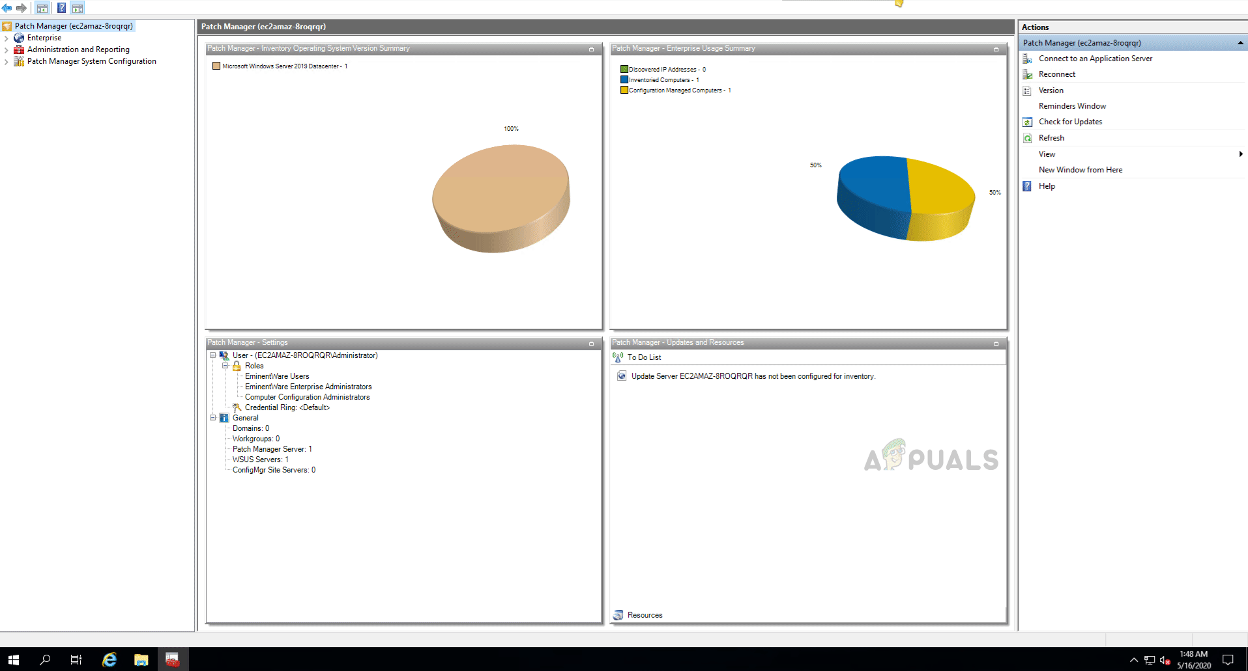Click Connect to an Application Server link

[x=1096, y=59]
